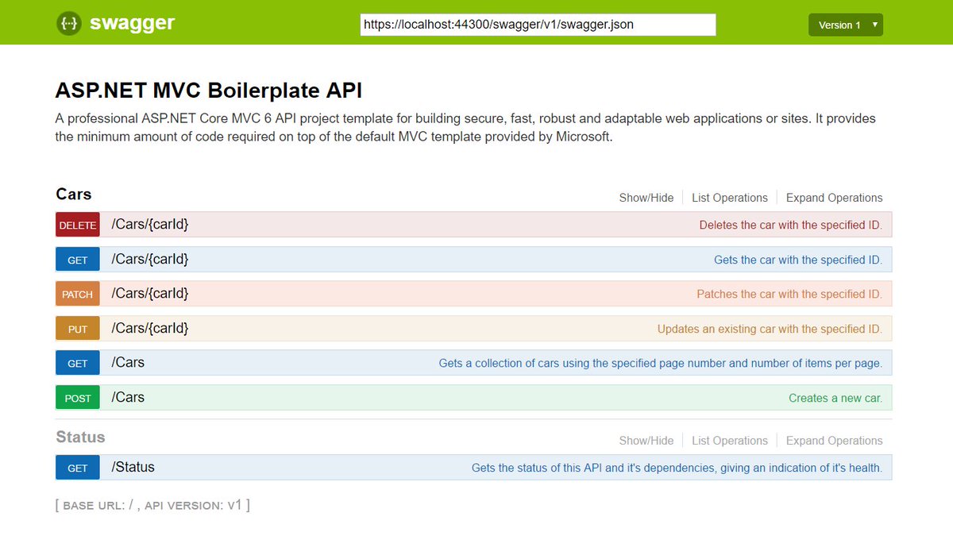Click 'Gets the status of this API' description
953x536 pixels.
click(677, 468)
